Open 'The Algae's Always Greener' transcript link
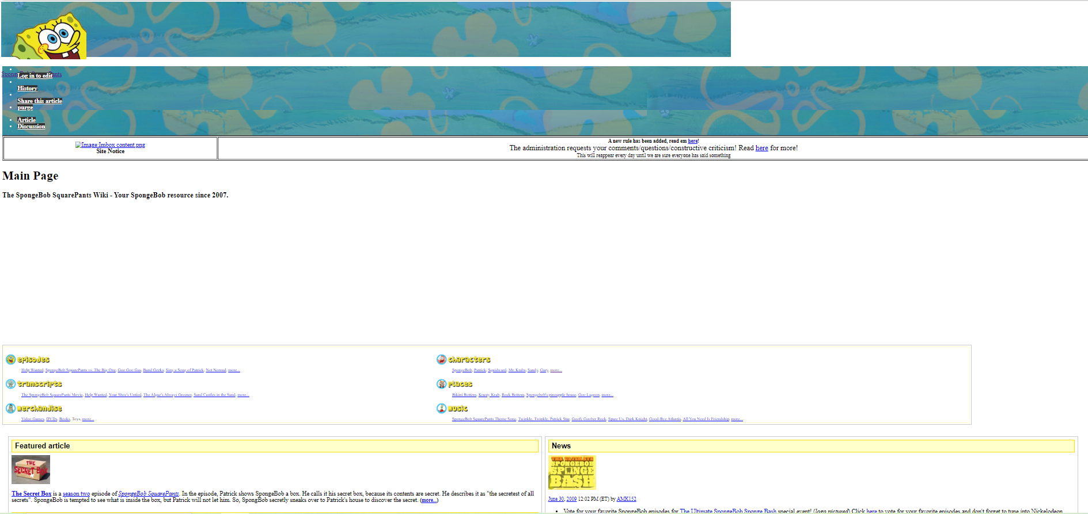Image resolution: width=1088 pixels, height=514 pixels. (168, 395)
